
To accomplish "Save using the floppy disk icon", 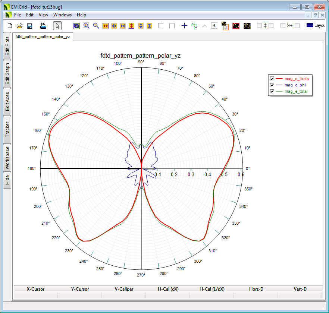I will coord(29,26).
